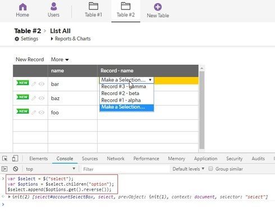Screen dimensions: 275x216
Task: Show console sidebar icon
Action: coord(4,169)
